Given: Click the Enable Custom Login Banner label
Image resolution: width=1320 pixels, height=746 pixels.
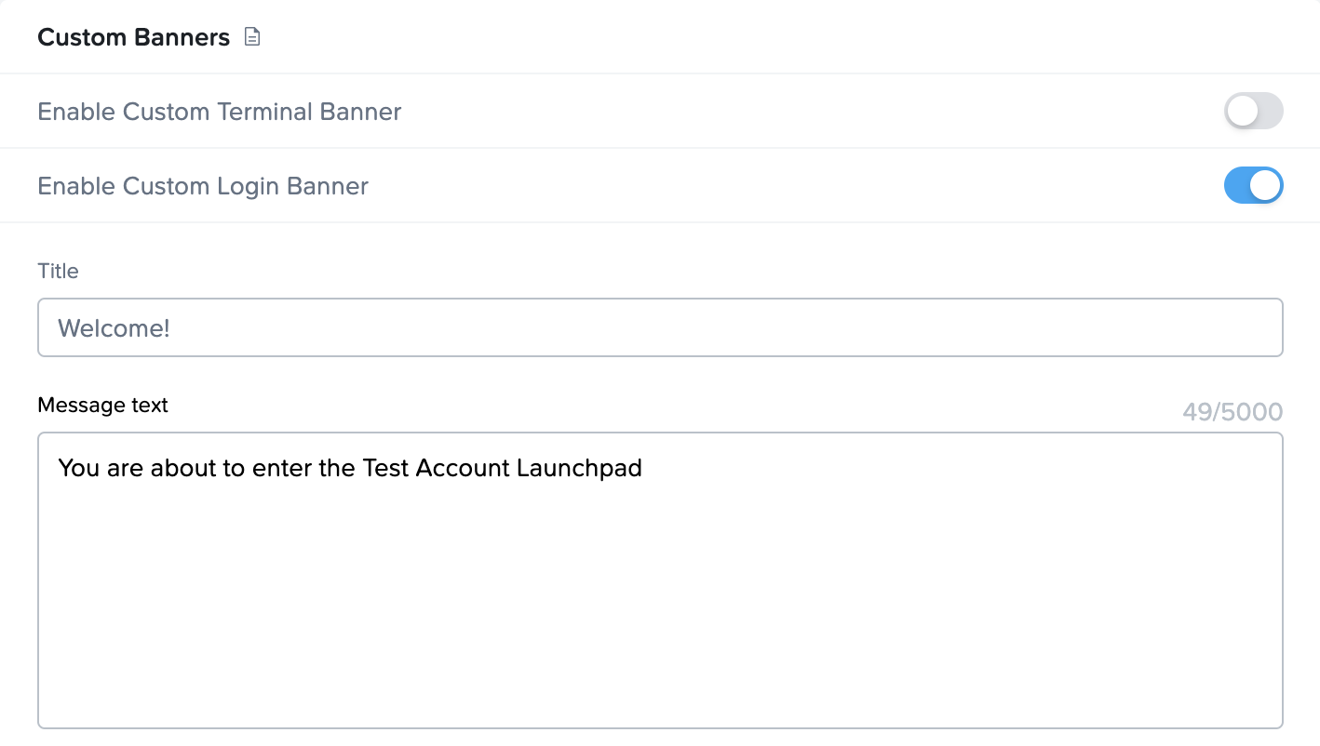Looking at the screenshot, I should coord(202,185).
